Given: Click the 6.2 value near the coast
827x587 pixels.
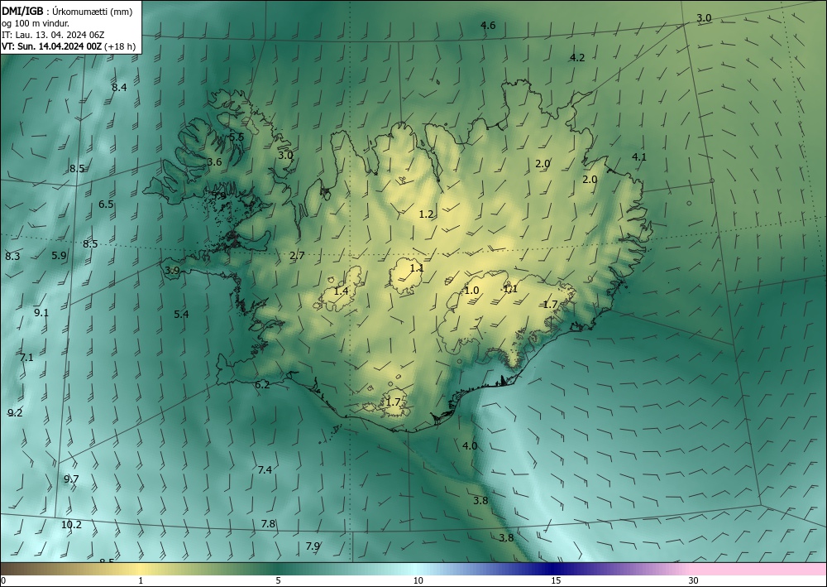Looking at the screenshot, I should click(x=262, y=385).
